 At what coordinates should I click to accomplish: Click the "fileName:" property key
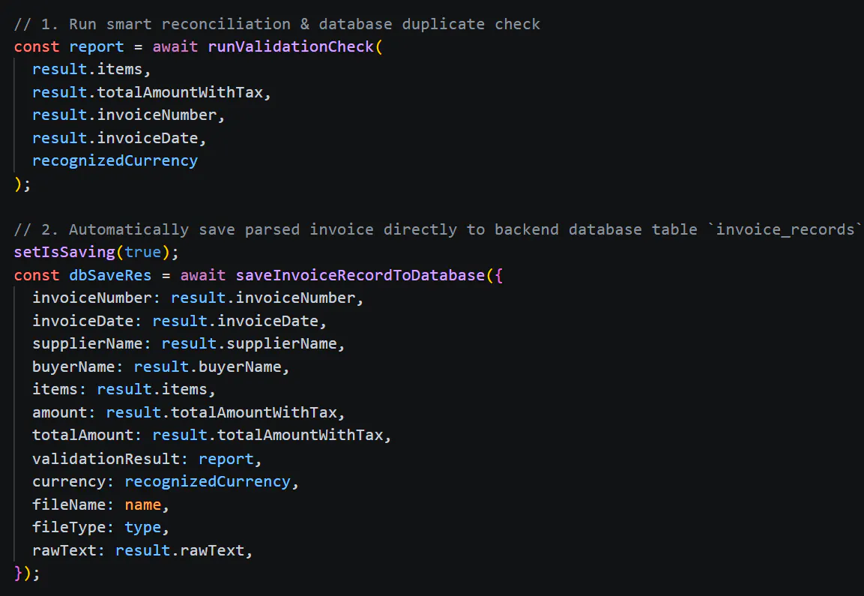[x=73, y=505]
